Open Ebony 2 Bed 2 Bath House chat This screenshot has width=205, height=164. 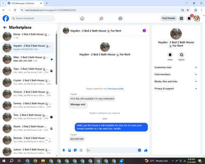[27, 36]
